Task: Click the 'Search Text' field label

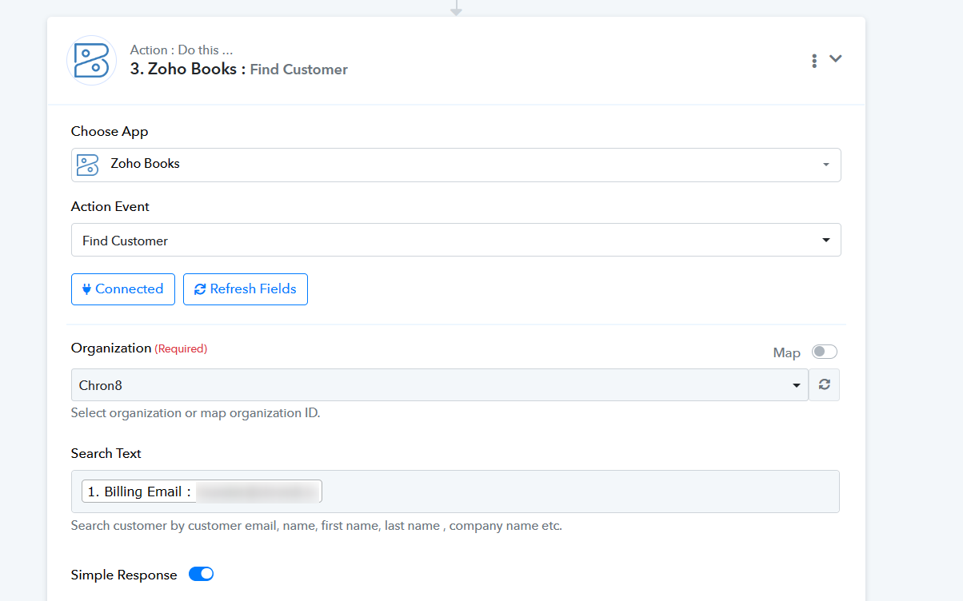Action: point(106,453)
